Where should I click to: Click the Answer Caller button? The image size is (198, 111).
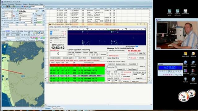(121, 64)
